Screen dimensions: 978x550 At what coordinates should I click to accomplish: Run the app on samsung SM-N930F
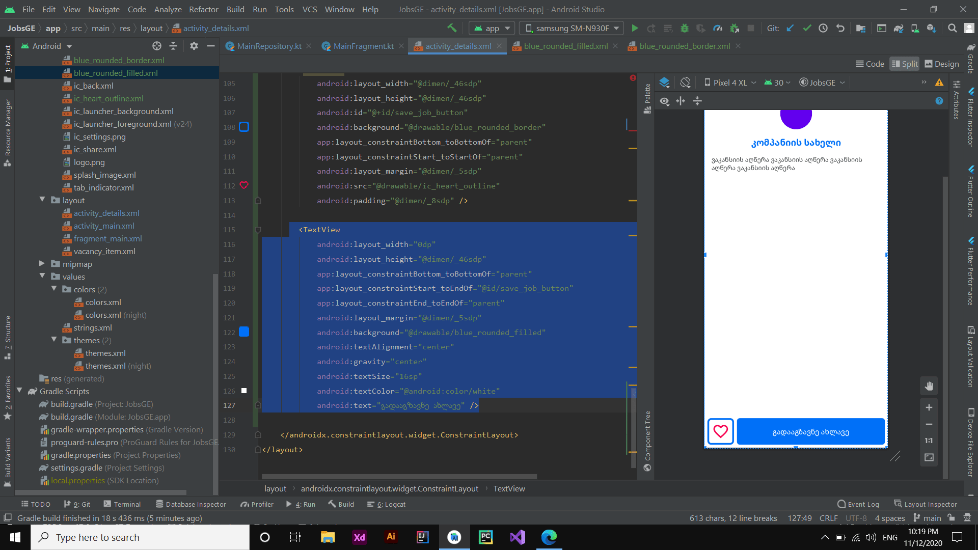635,28
